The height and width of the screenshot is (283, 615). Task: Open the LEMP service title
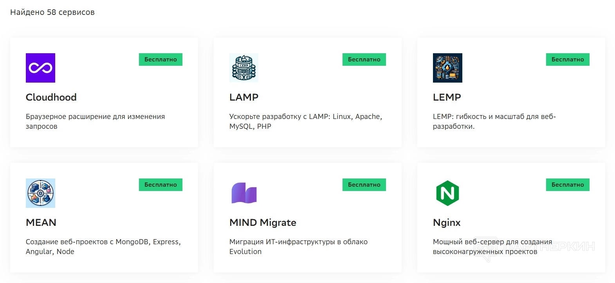coord(447,97)
